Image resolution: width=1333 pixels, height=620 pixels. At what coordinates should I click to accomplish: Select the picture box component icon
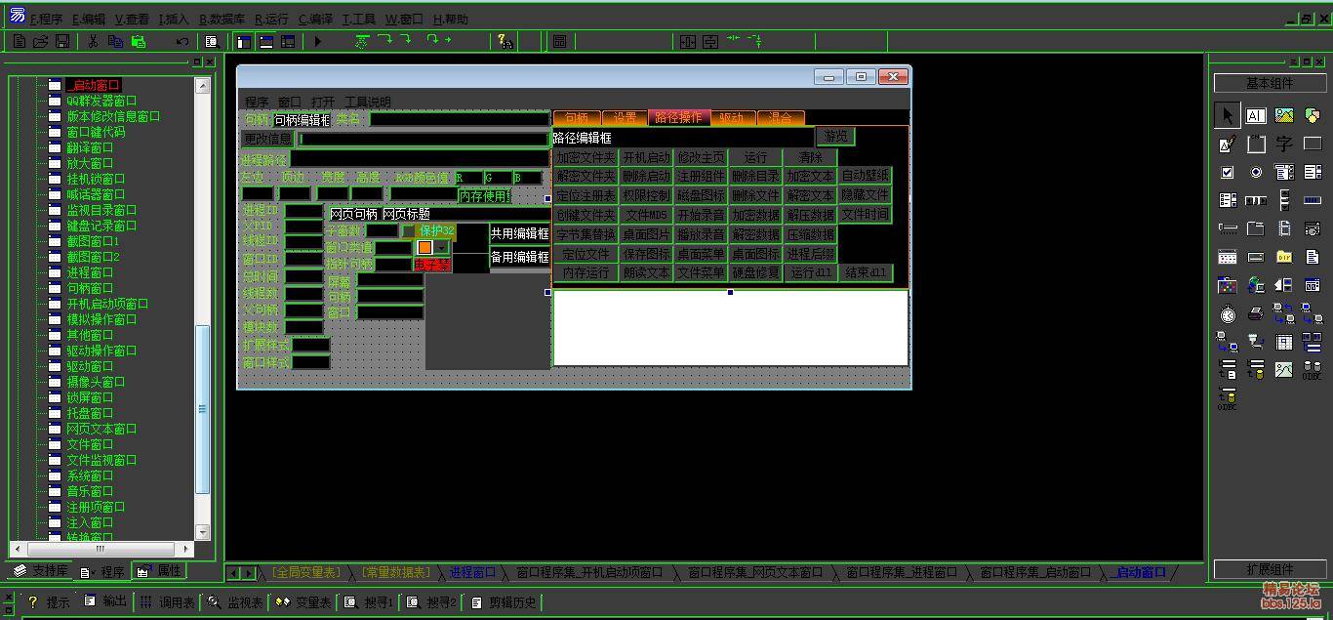pos(1284,115)
